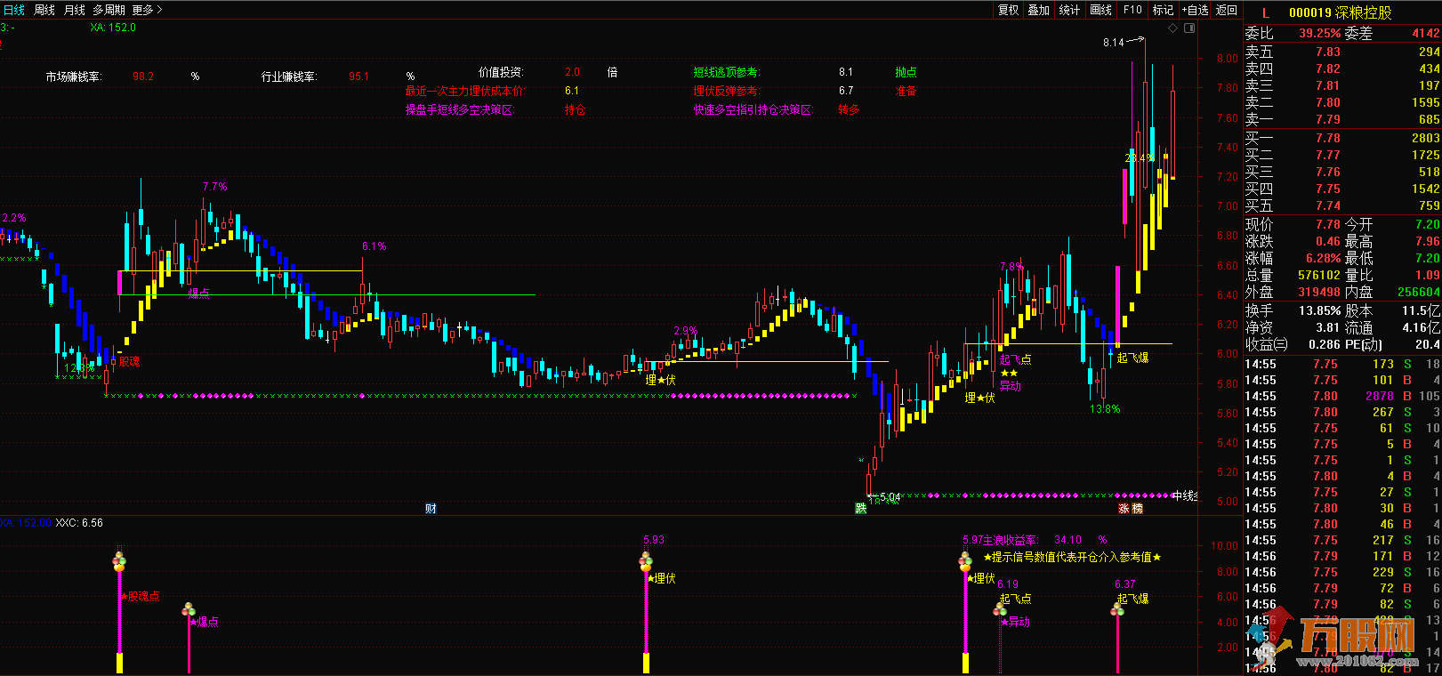This screenshot has width=1442, height=676.
Task: Toggle the 标记 mark option
Action: point(1163,10)
